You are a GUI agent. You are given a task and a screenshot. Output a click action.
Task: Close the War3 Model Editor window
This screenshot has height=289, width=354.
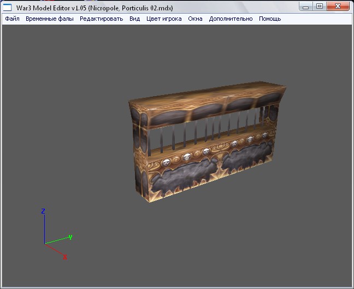338,7
